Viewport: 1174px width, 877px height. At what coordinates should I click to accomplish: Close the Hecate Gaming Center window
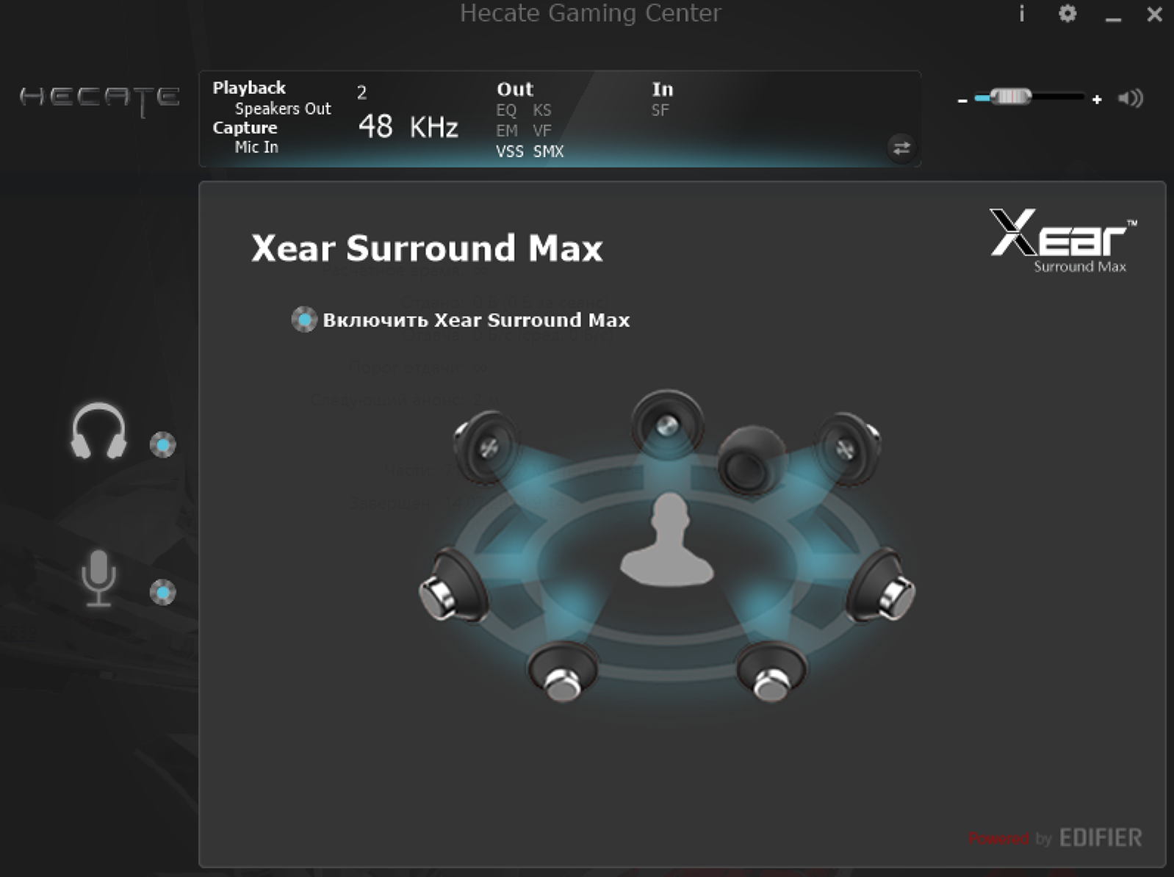coord(1155,14)
